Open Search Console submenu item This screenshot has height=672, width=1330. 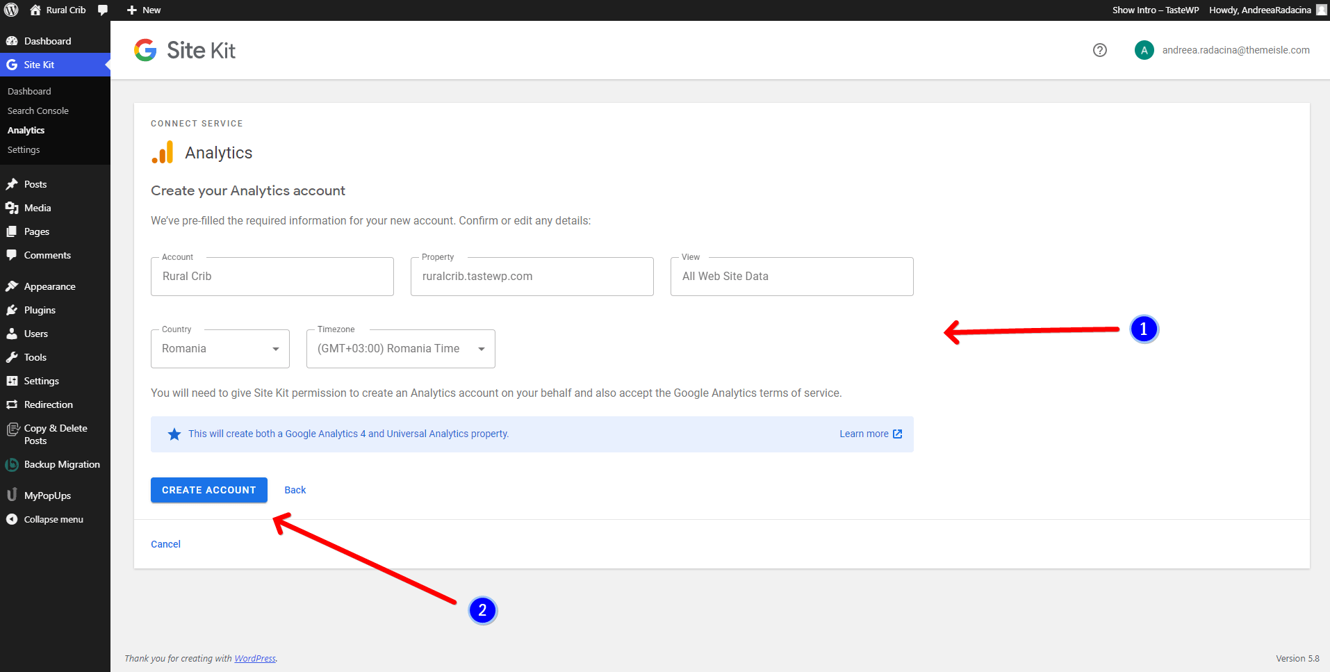click(x=38, y=110)
